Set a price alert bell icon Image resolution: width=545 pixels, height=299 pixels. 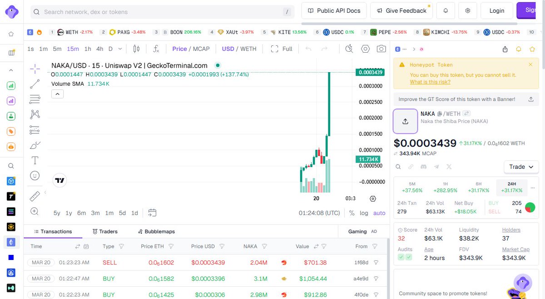tap(519, 49)
